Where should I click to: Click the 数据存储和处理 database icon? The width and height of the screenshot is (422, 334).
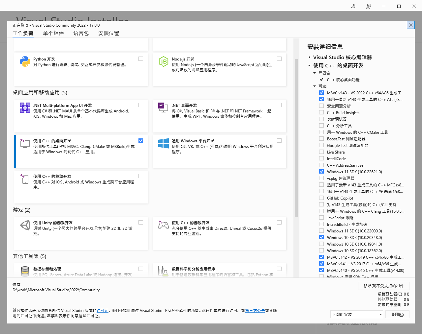[x=25, y=271]
